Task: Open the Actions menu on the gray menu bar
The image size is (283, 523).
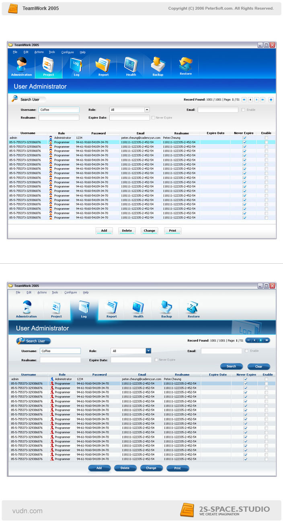Action: (x=42, y=293)
